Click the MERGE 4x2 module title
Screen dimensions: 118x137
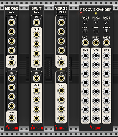12,10
